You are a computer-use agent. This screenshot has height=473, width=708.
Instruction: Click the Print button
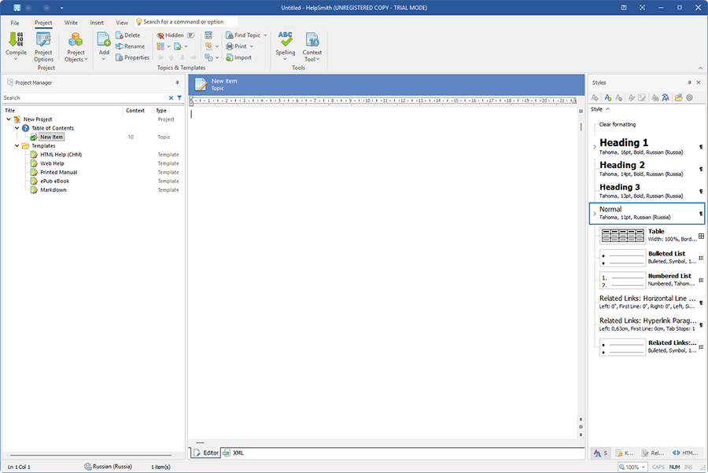pos(236,46)
